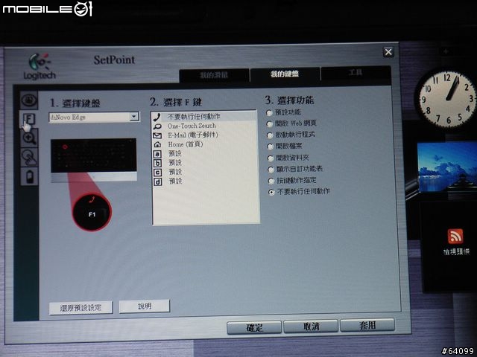Click the analog clock gadget on desktop

[446, 97]
